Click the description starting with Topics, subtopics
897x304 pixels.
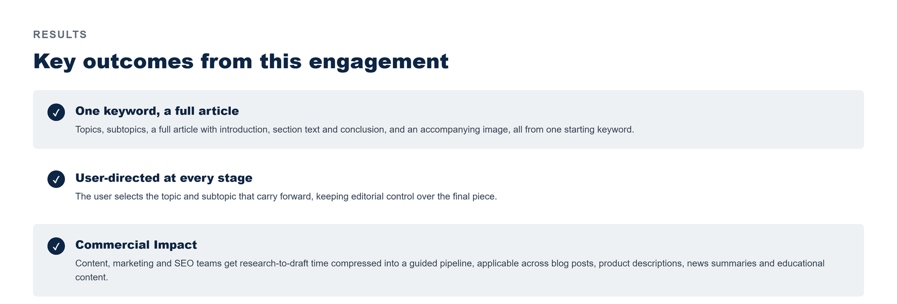[x=355, y=130]
